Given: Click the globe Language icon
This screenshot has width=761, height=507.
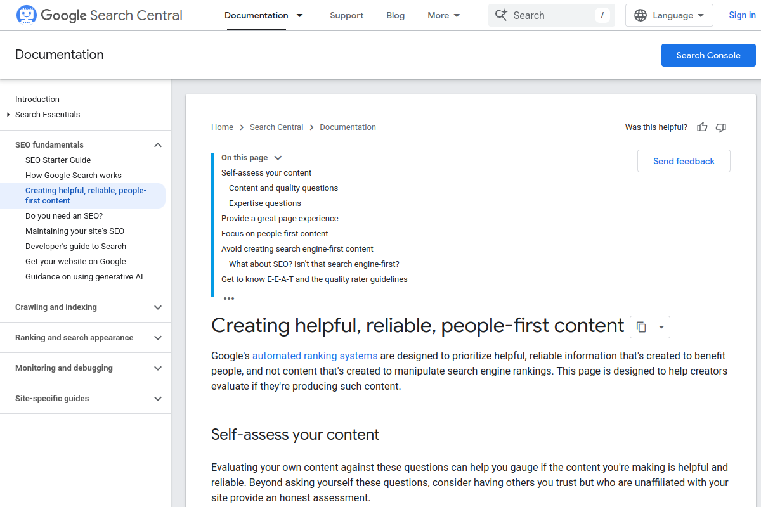Looking at the screenshot, I should point(641,15).
